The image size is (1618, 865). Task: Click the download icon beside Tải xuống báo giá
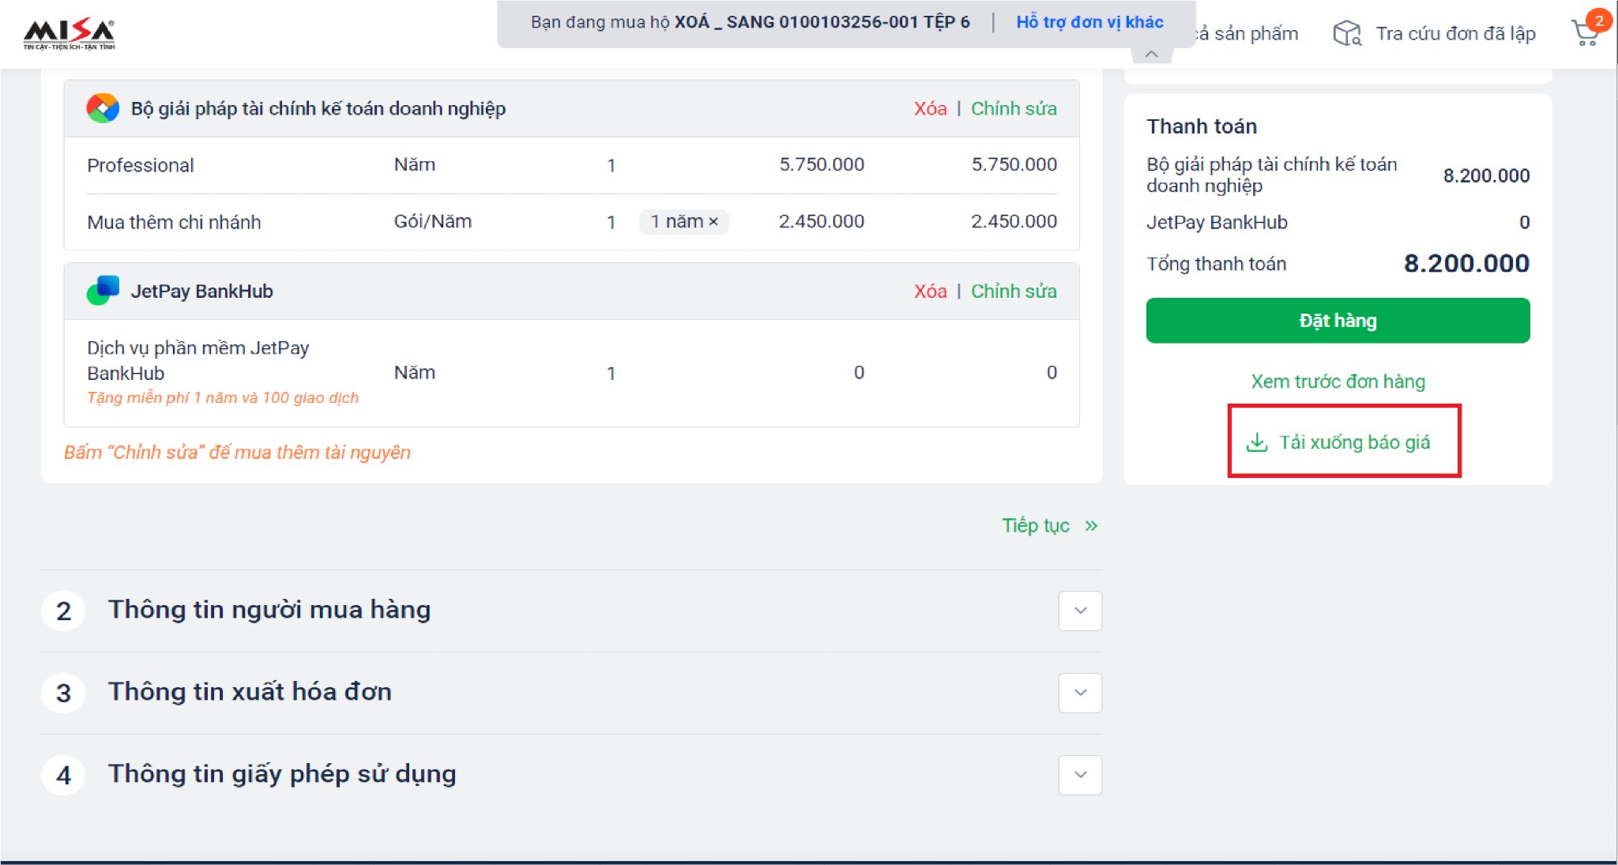pyautogui.click(x=1256, y=442)
